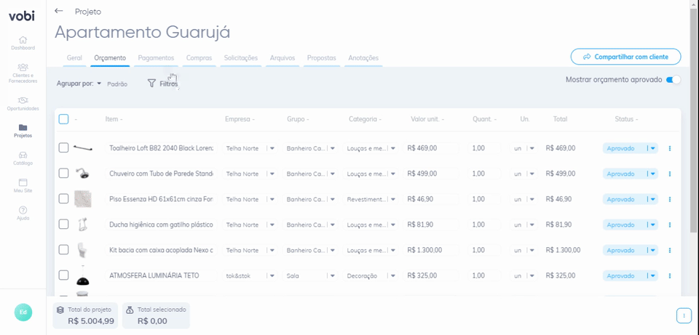Switch to the Compras tab
The image size is (699, 335).
(199, 58)
